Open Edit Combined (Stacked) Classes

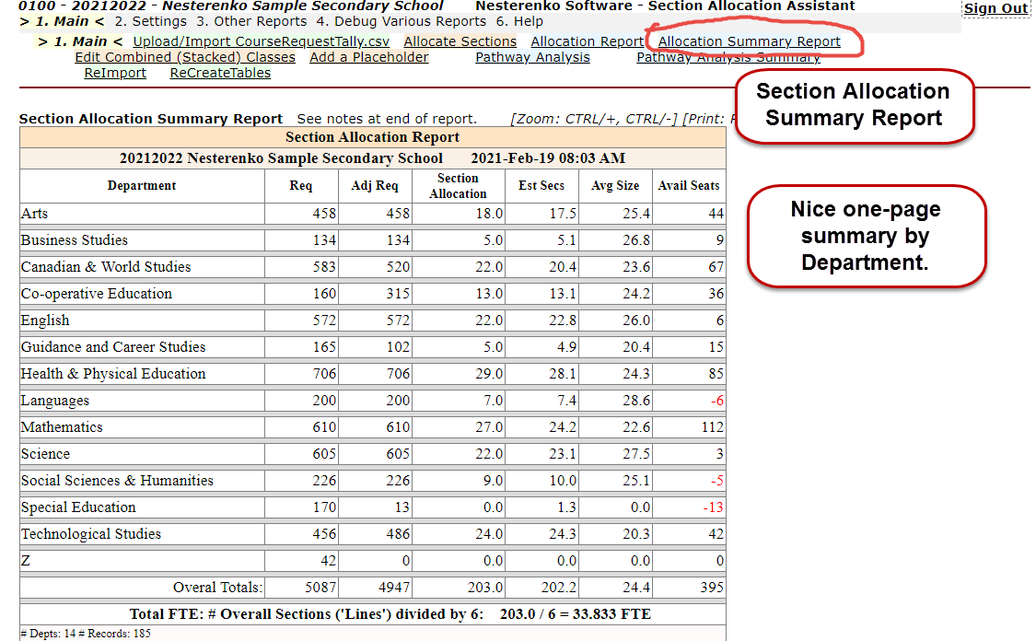coord(185,57)
